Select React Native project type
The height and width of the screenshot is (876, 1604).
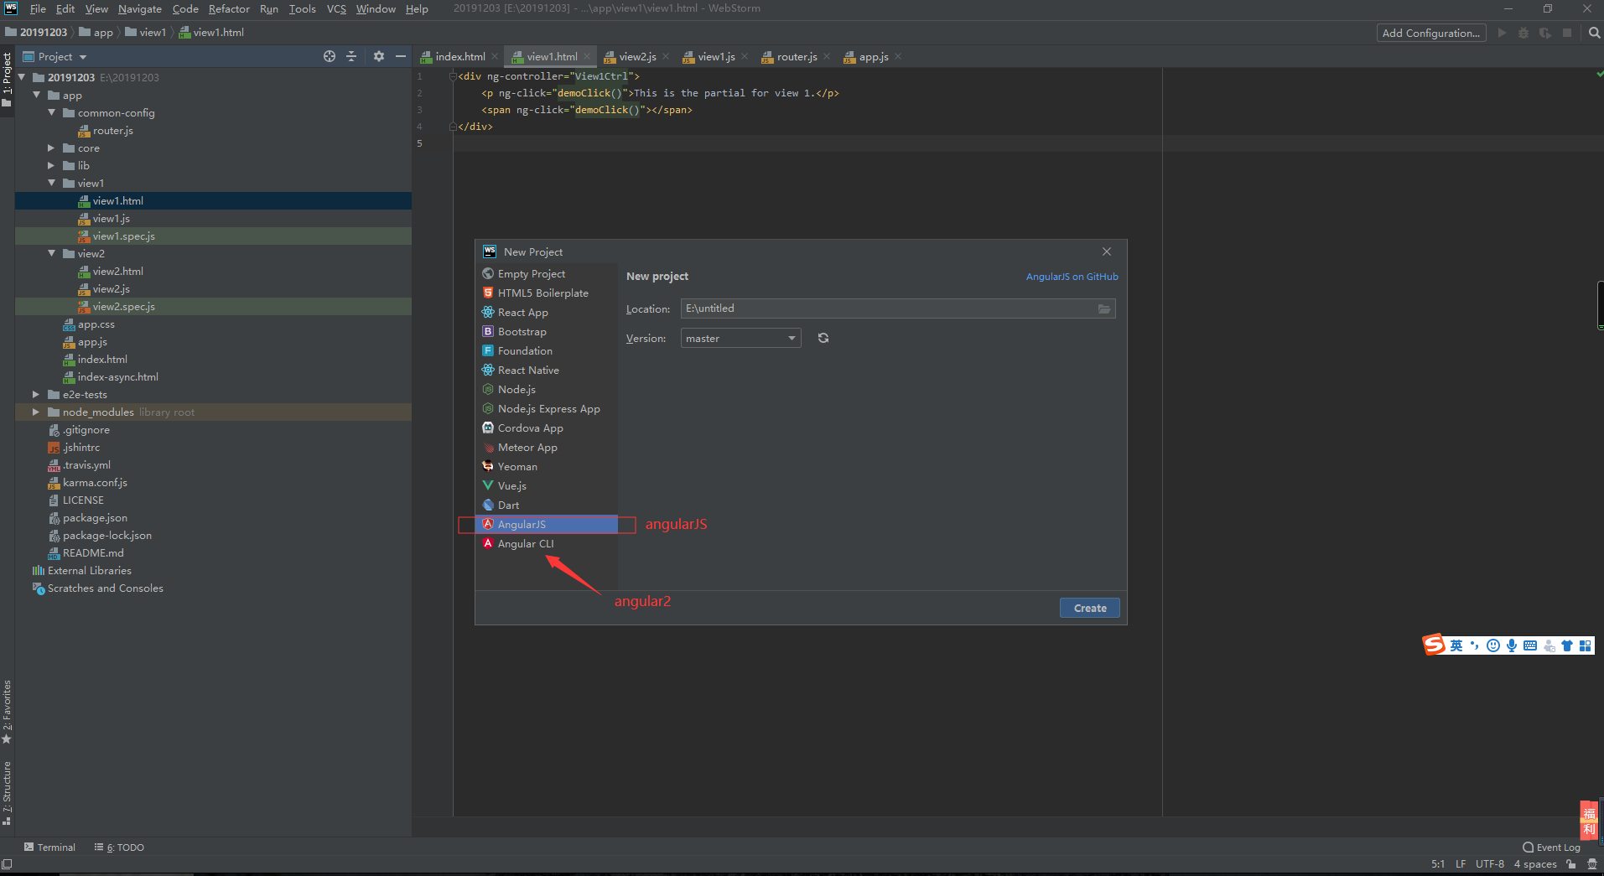click(546, 371)
